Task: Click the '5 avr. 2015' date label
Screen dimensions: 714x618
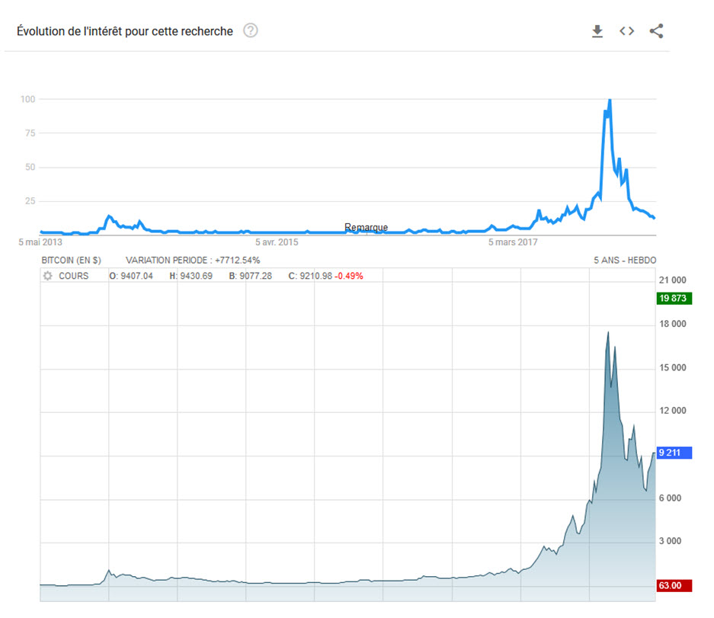Action: point(277,242)
